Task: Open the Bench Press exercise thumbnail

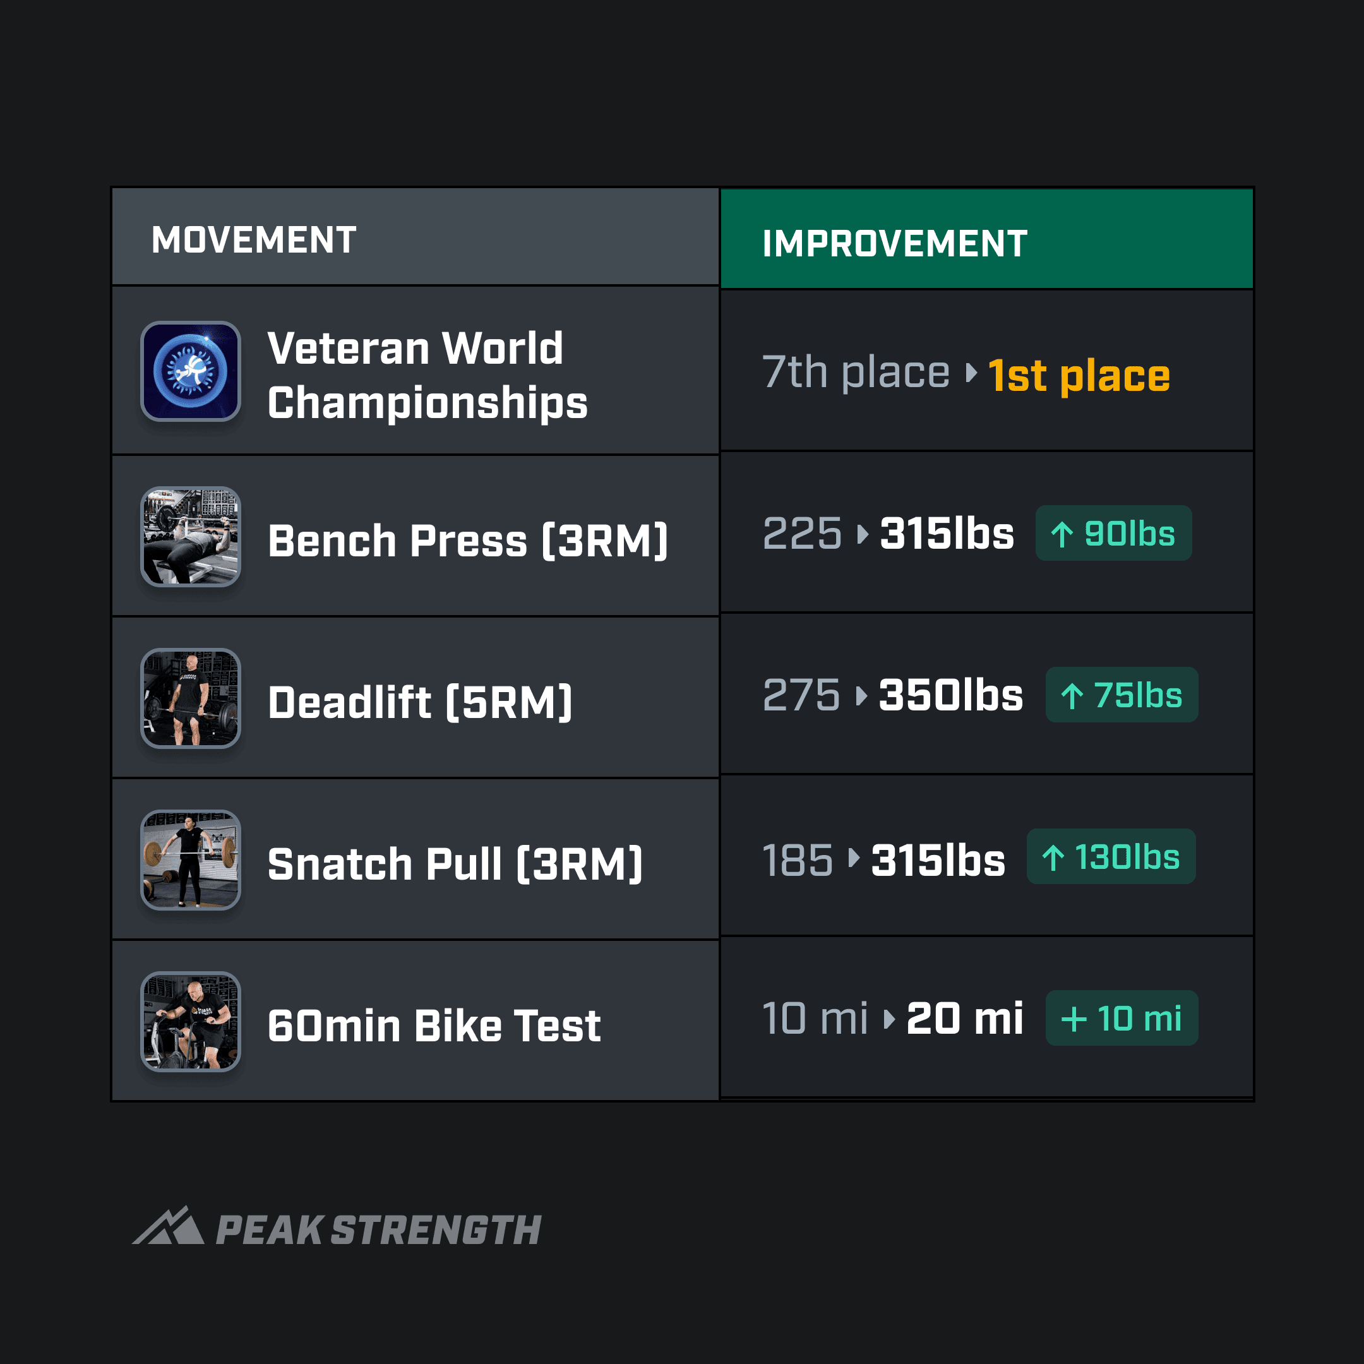Action: 191,537
